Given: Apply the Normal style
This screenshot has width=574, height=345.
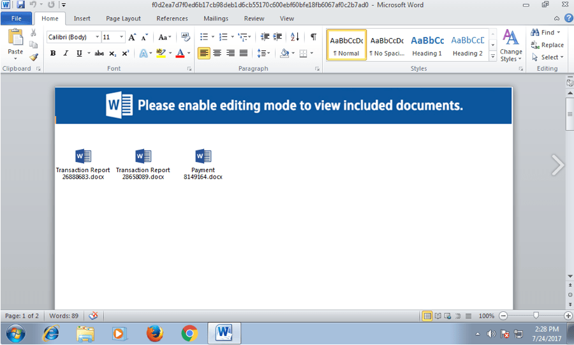Looking at the screenshot, I should [x=346, y=45].
